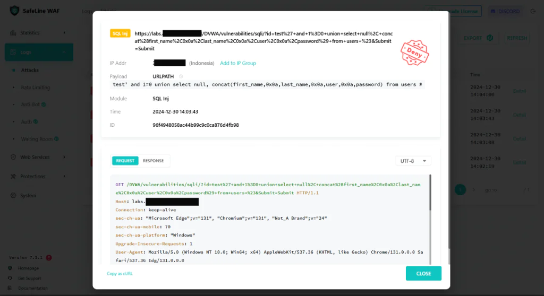
Task: Click the badge icon next to Waiting Room
Action: pos(56,139)
